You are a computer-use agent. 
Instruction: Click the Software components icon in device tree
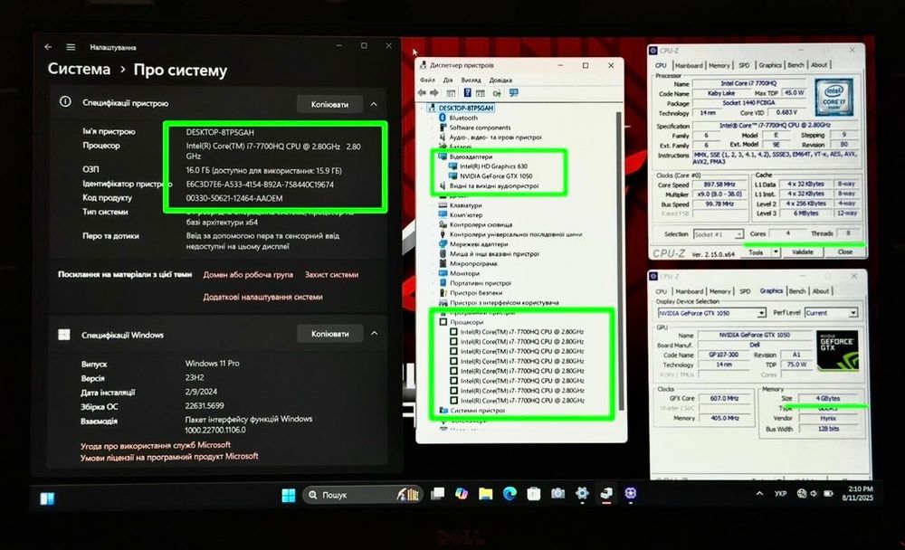(x=443, y=127)
